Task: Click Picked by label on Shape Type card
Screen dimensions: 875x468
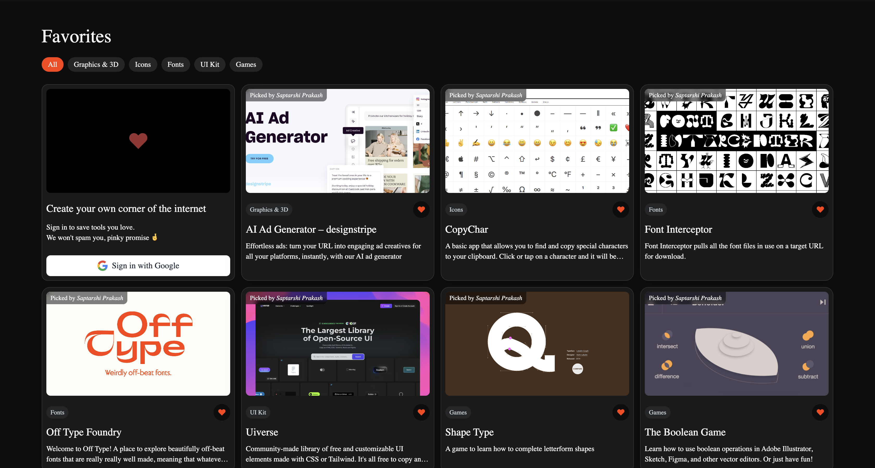Action: (486, 298)
